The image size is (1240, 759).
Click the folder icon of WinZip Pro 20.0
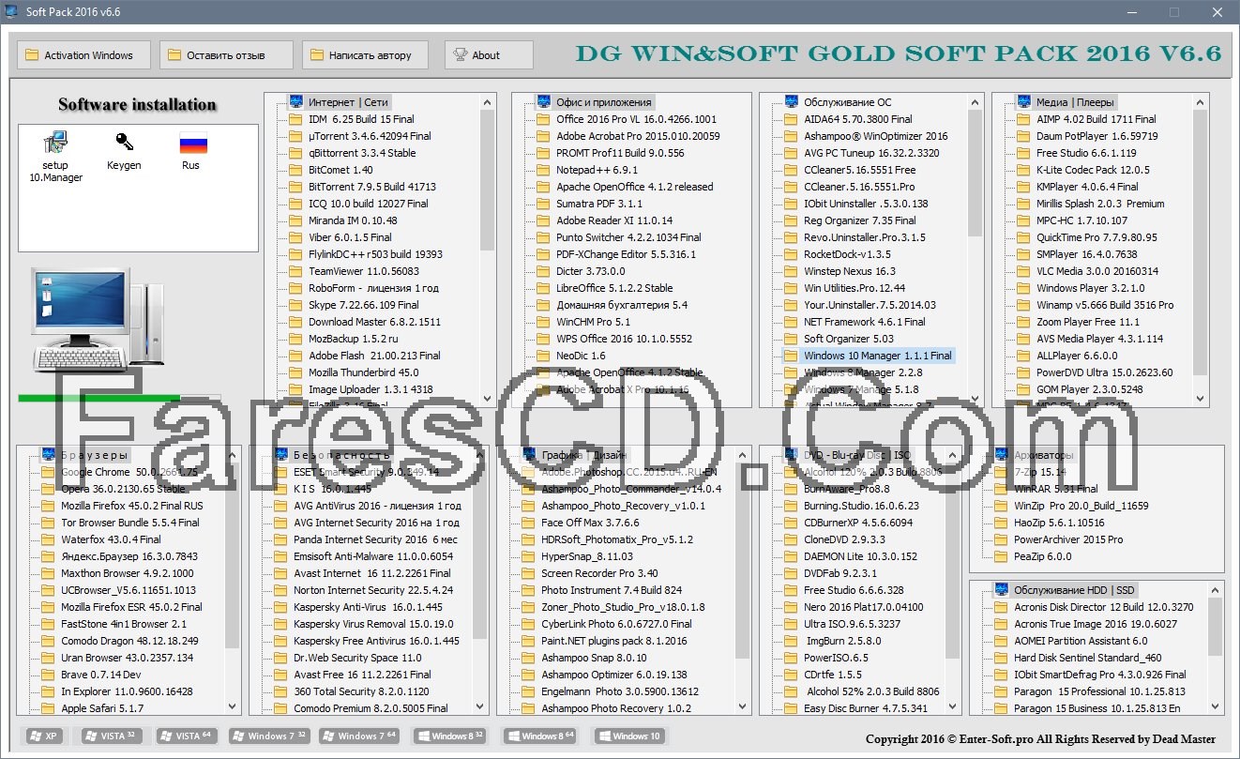[x=1001, y=506]
